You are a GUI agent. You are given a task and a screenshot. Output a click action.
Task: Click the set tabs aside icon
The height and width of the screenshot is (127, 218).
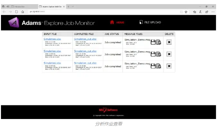click(x=8, y=6)
